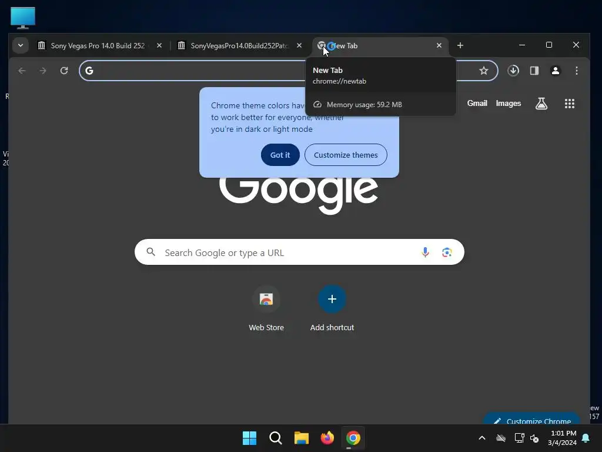Launch Firefox from the taskbar
This screenshot has width=602, height=452.
[327, 438]
